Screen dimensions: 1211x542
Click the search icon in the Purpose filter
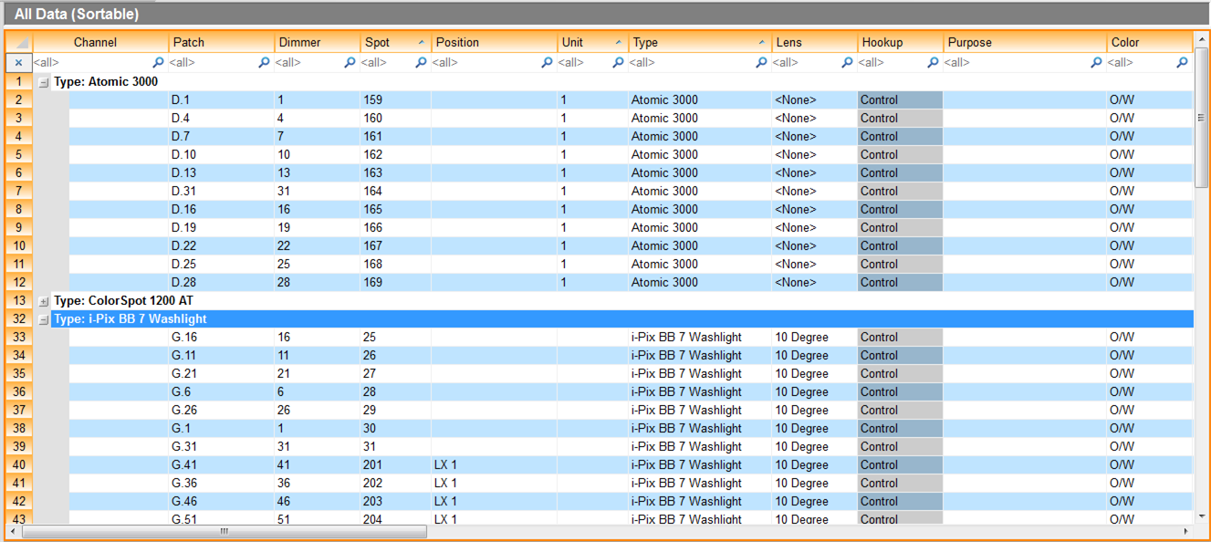pyautogui.click(x=1095, y=62)
